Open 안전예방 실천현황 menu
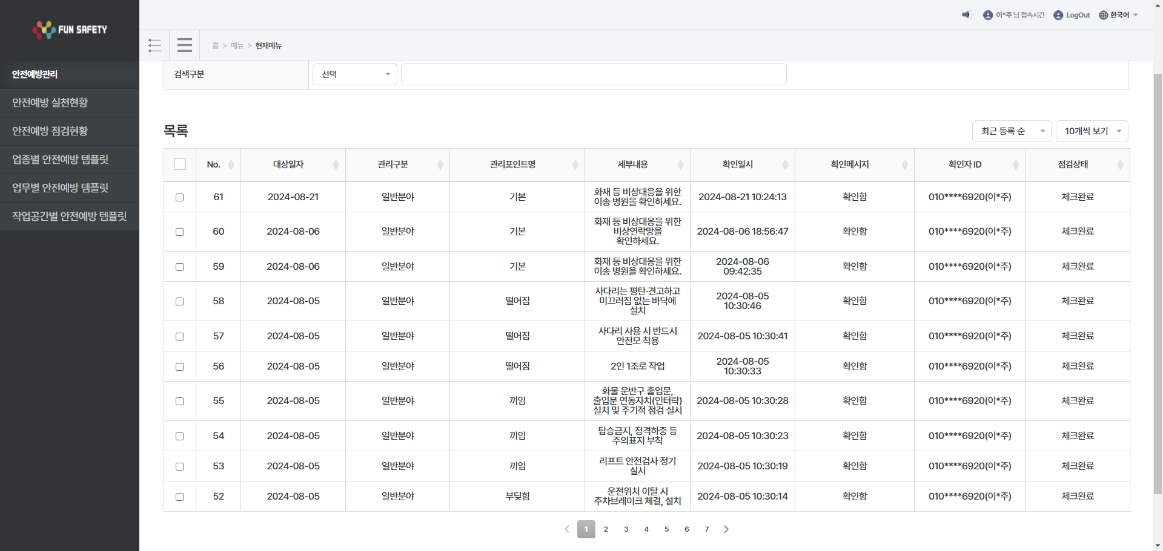Viewport: 1163px width, 551px height. (70, 103)
